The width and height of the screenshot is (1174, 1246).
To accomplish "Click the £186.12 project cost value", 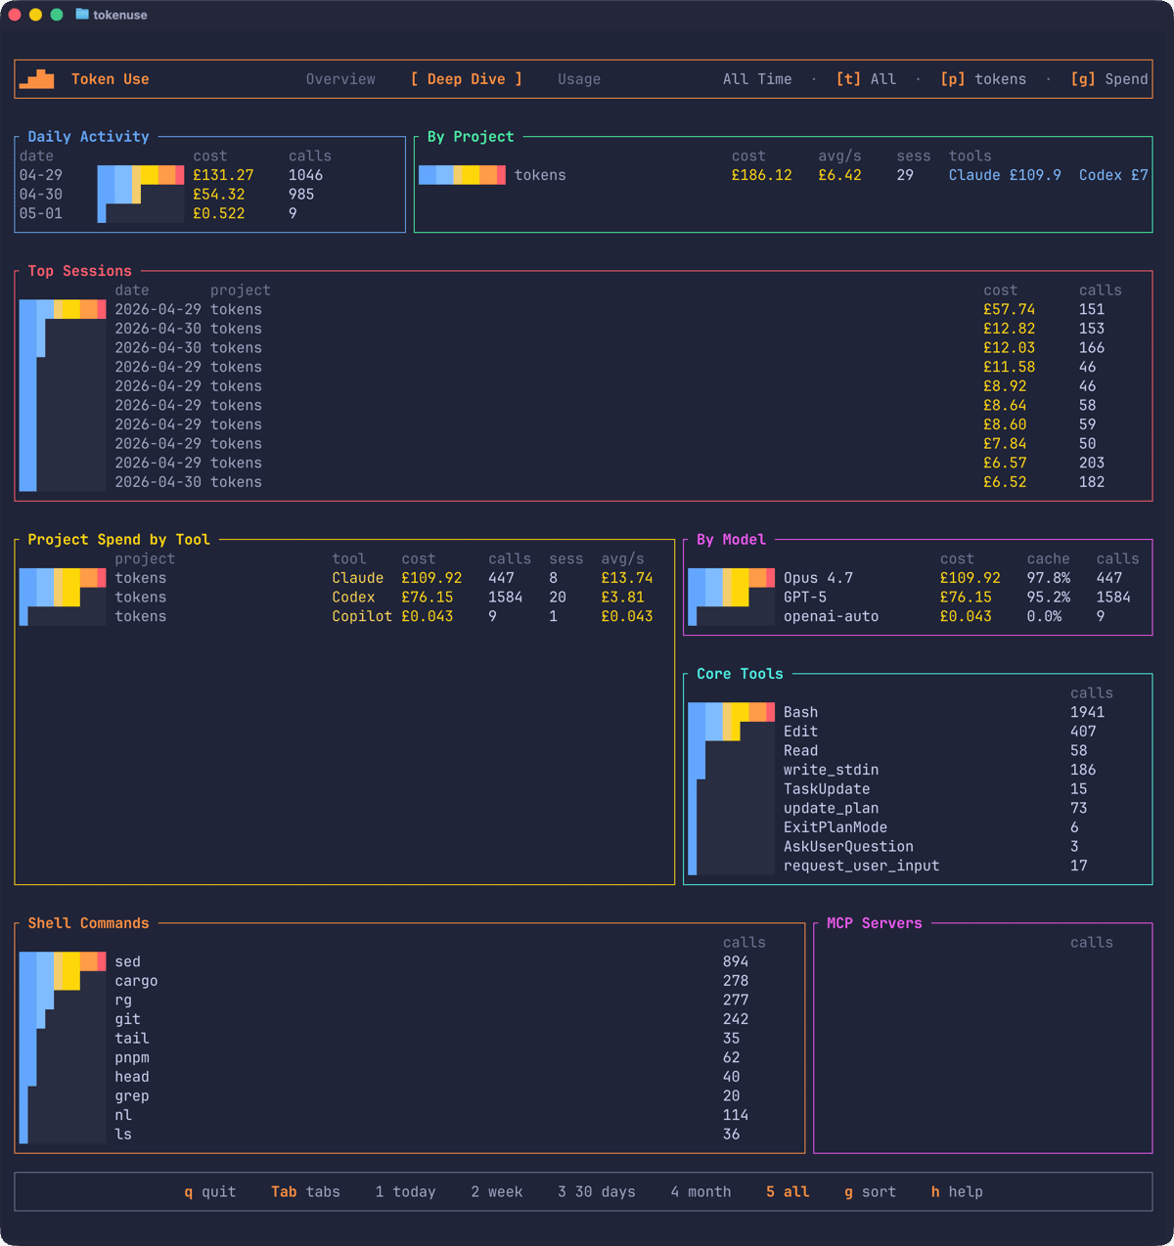I will pos(762,175).
